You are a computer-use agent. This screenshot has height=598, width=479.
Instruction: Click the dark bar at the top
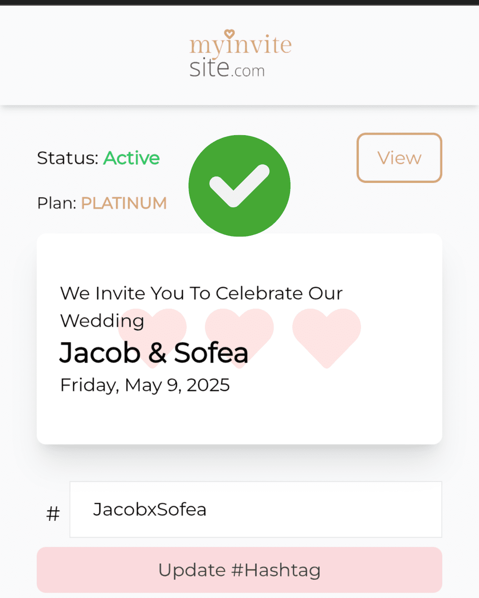239,2
